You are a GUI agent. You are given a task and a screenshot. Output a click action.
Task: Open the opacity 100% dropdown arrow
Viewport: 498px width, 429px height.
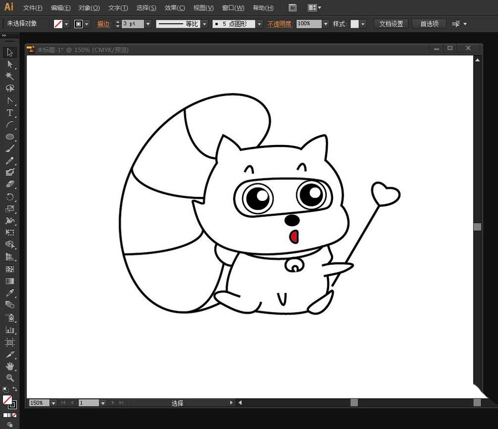click(326, 24)
